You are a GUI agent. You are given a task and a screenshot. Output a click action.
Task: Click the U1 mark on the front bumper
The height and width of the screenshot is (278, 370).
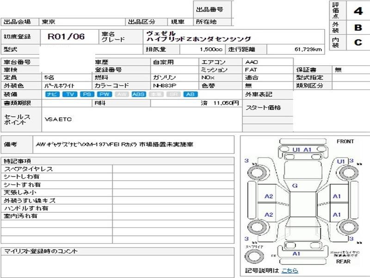(x=296, y=150)
